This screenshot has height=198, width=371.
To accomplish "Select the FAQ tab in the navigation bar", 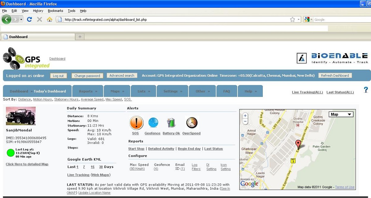I will [x=227, y=91].
